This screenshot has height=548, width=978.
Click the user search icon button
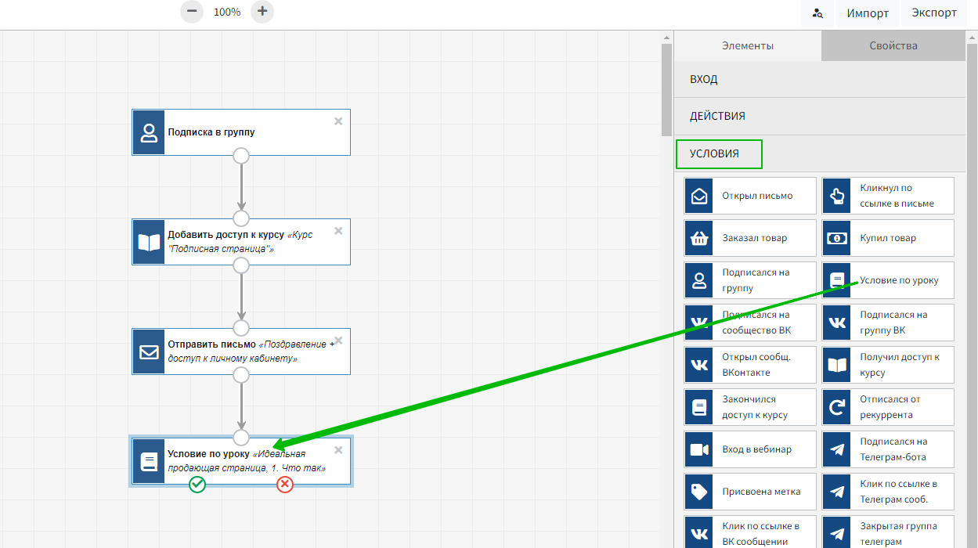pos(817,13)
